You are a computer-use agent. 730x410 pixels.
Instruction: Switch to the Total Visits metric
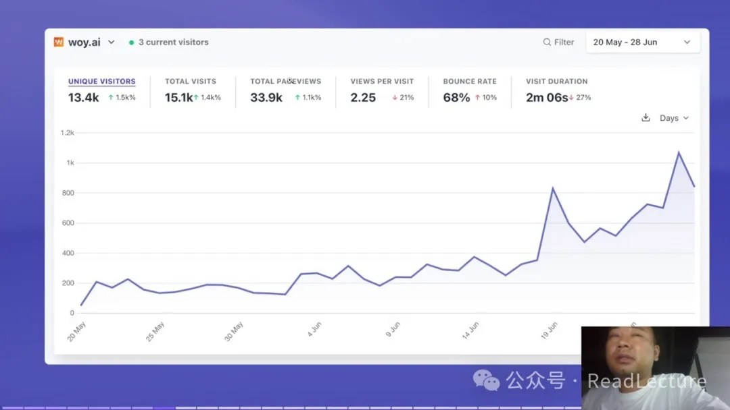point(191,82)
